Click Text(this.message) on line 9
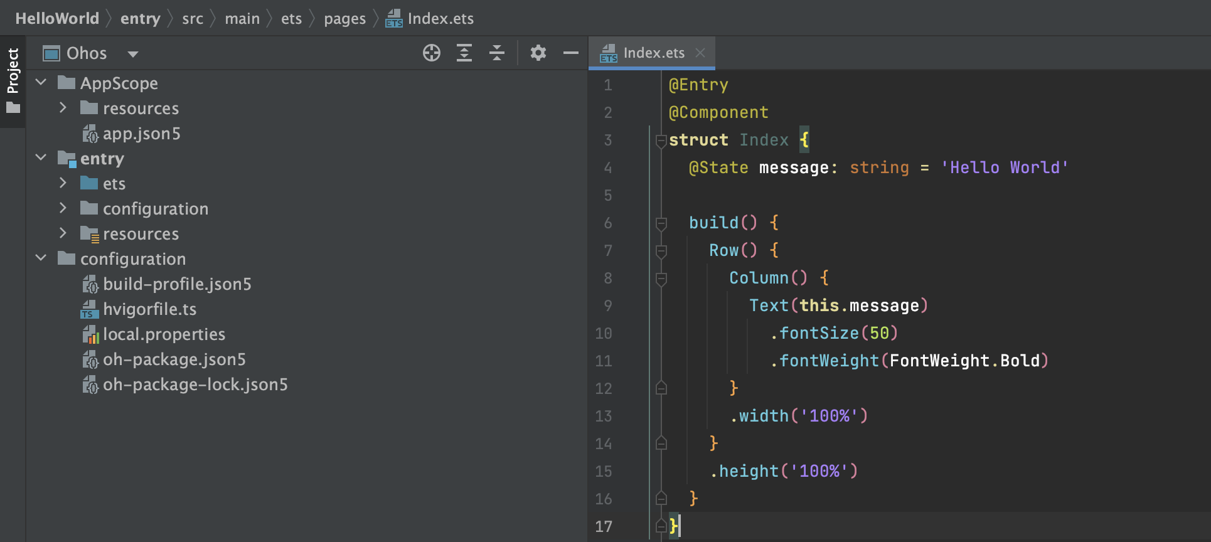Screen dimensions: 1211x542 click(x=839, y=306)
